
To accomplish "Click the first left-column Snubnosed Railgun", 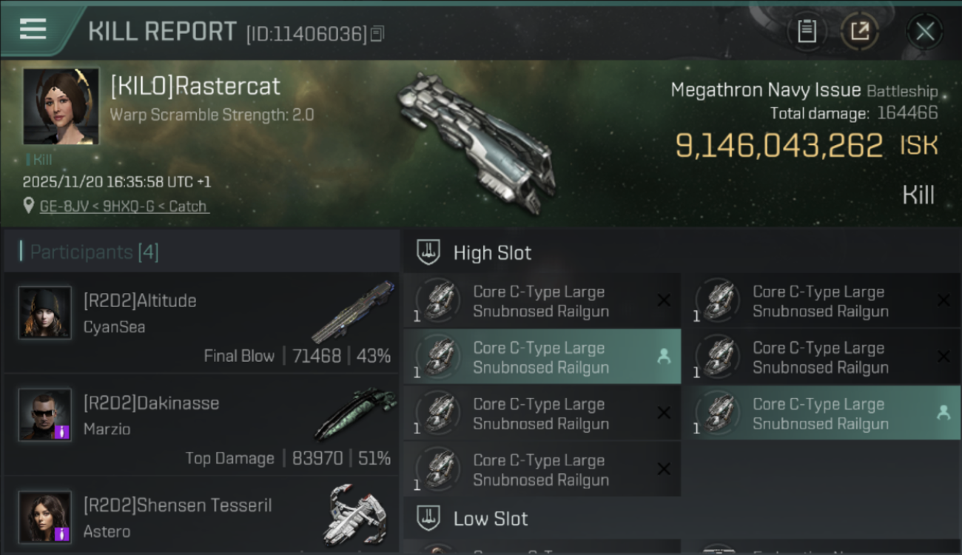I will 542,301.
